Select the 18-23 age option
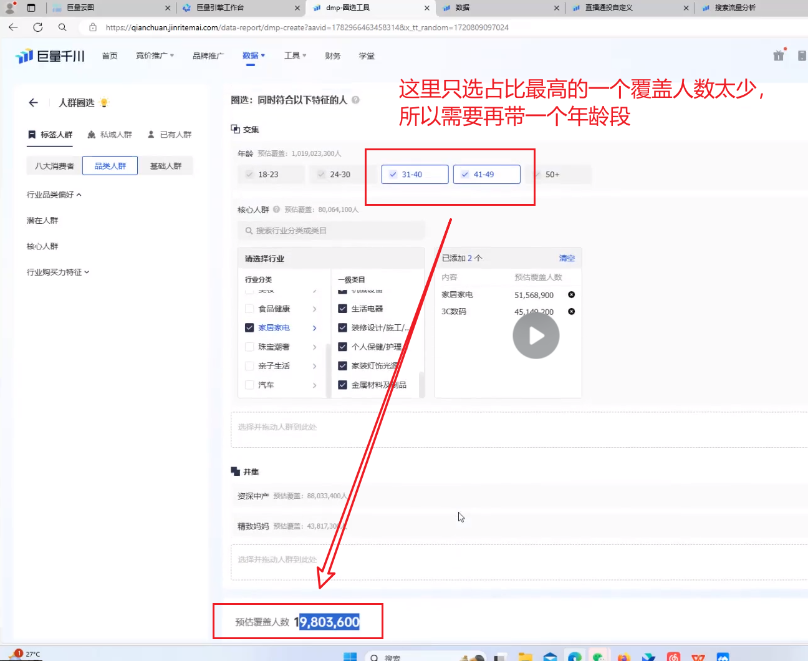Image resolution: width=808 pixels, height=661 pixels. [x=269, y=175]
